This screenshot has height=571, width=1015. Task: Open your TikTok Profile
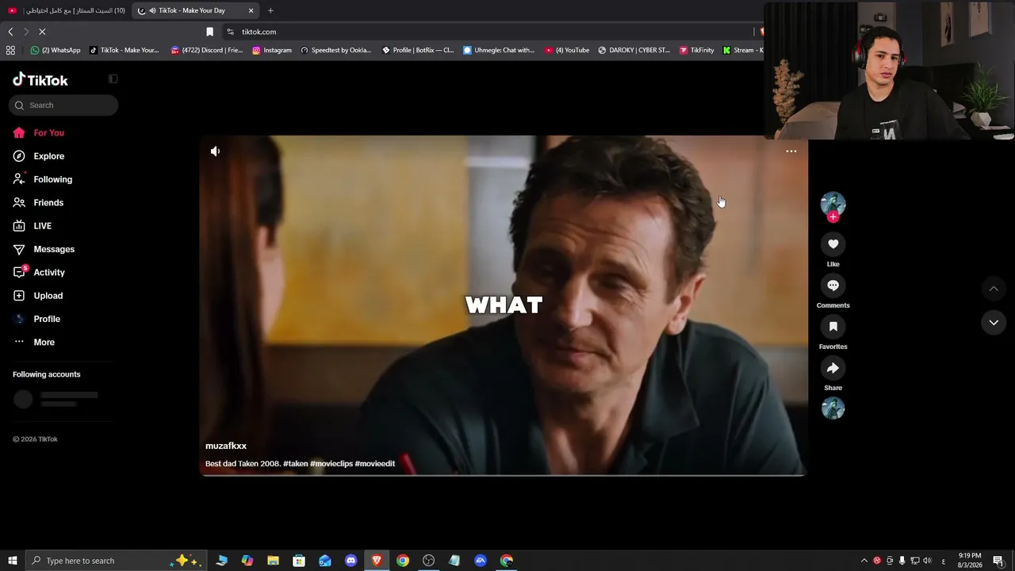coord(47,319)
